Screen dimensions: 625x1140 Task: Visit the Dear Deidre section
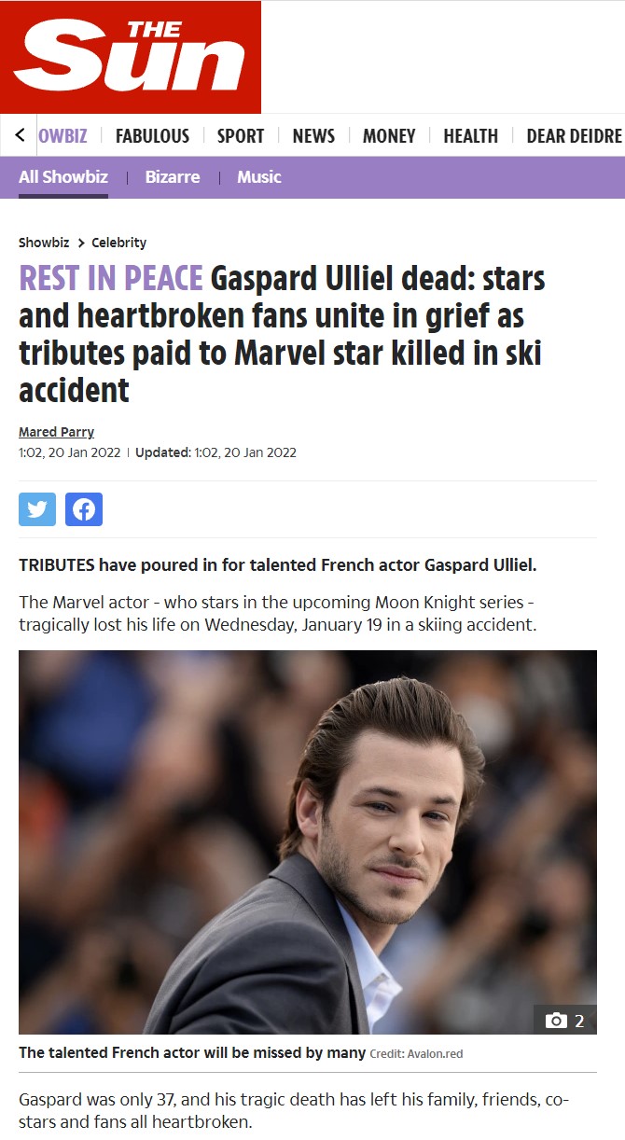(574, 136)
